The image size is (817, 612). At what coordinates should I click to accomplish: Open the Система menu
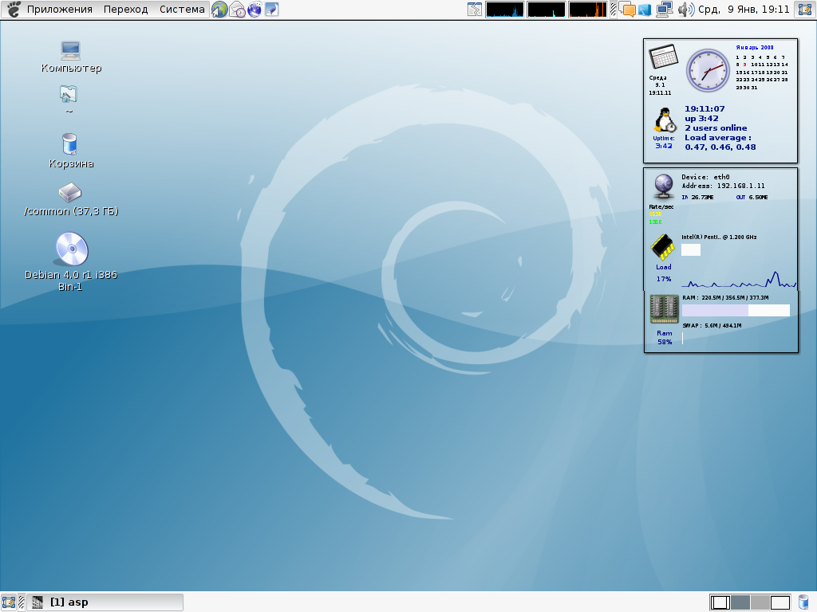tap(182, 10)
